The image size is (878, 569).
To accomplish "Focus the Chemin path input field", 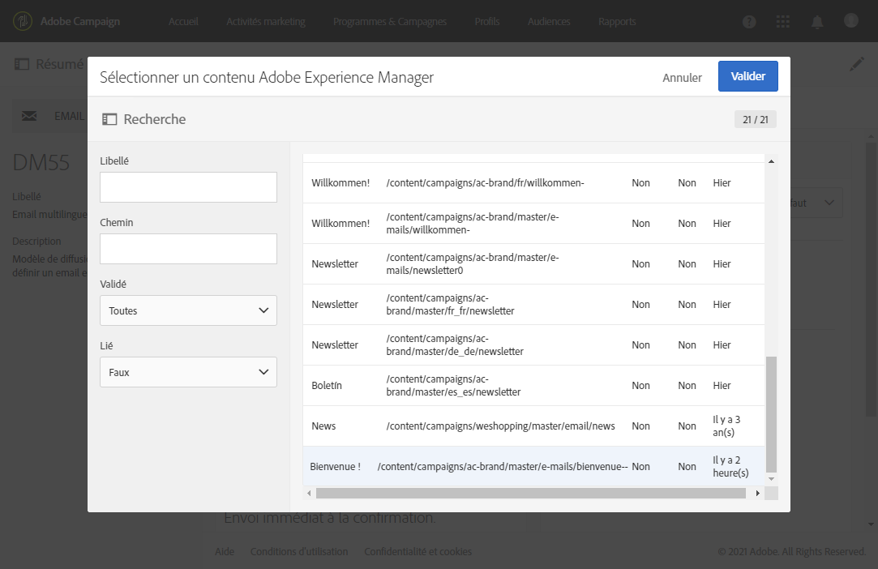I will click(188, 249).
